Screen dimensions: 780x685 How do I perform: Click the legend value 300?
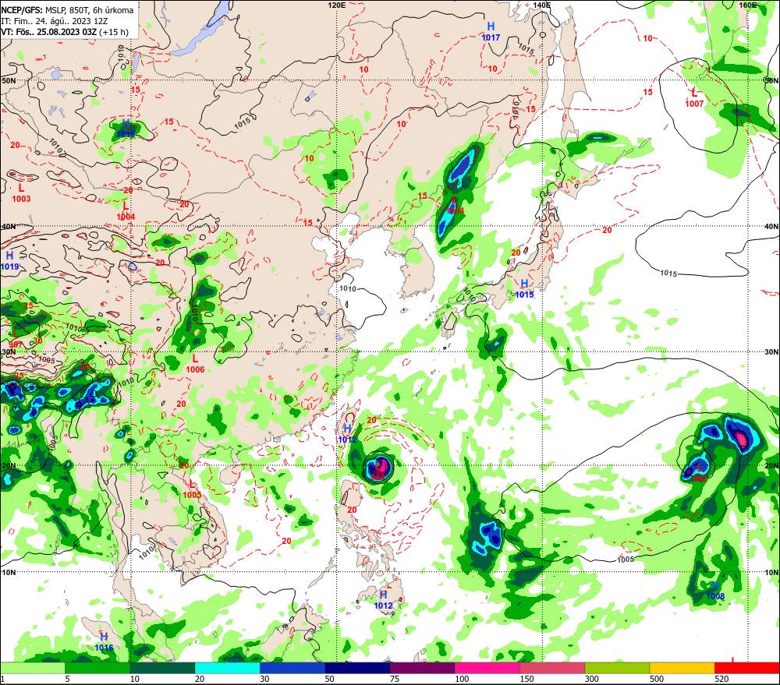[592, 679]
